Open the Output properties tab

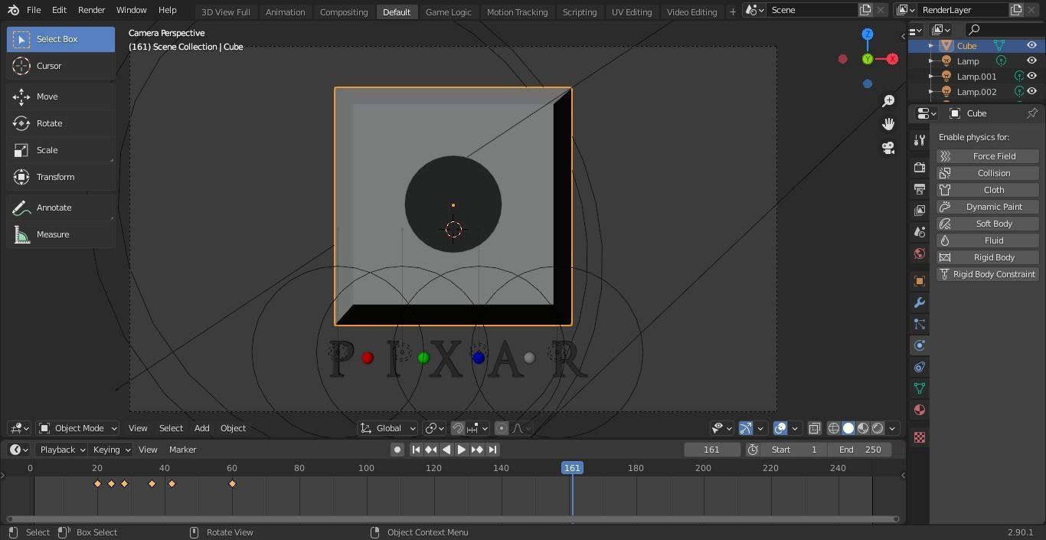pyautogui.click(x=919, y=188)
